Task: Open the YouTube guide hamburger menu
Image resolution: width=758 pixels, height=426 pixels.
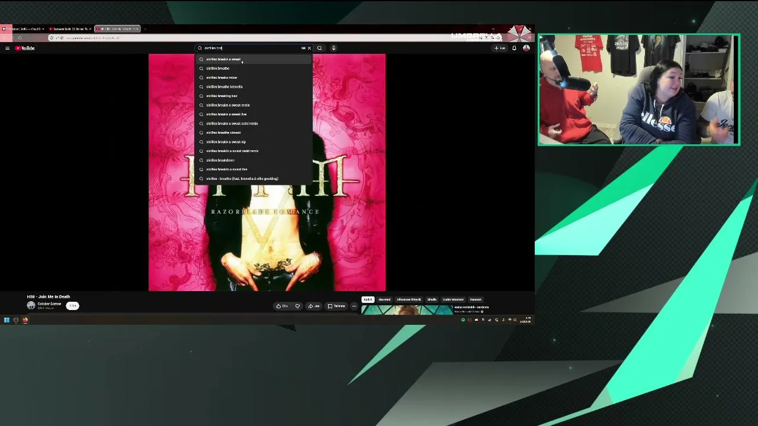Action: click(7, 48)
